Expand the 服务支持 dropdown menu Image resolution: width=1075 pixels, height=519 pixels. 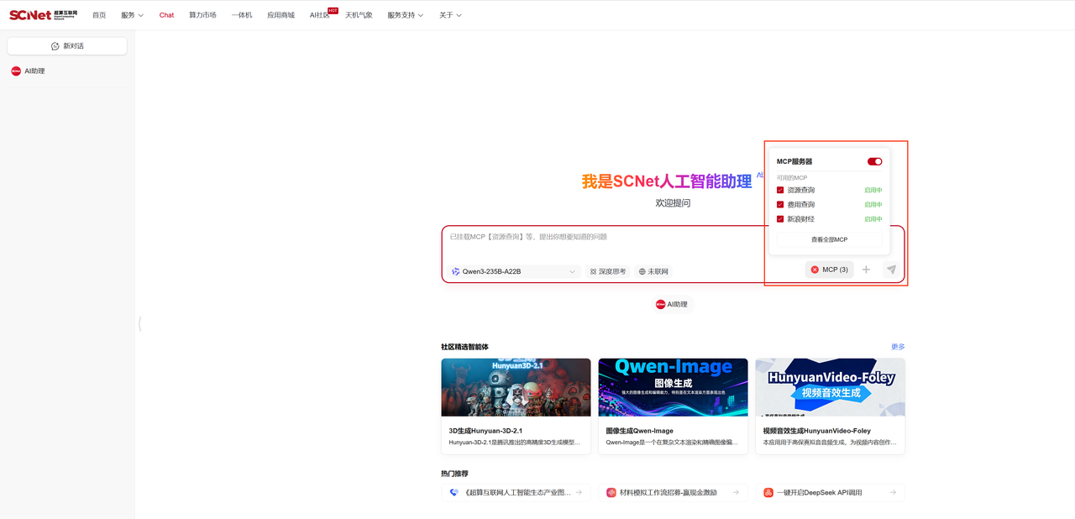pos(405,15)
